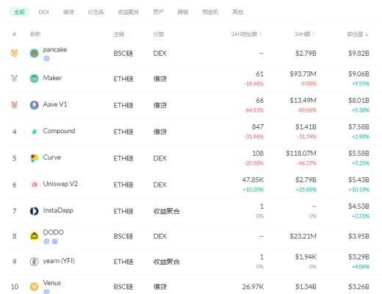The image size is (382, 294).
Task: Click the Venus logo icon
Action: 35,287
